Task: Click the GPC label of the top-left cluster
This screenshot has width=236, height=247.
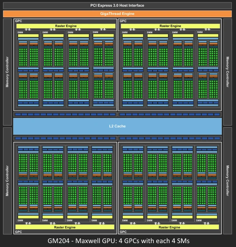Action: pyautogui.click(x=18, y=21)
